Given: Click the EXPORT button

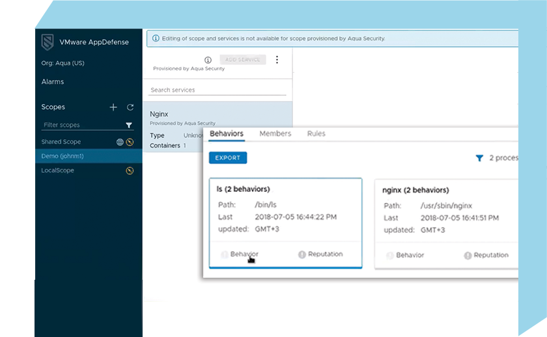Looking at the screenshot, I should click(228, 158).
